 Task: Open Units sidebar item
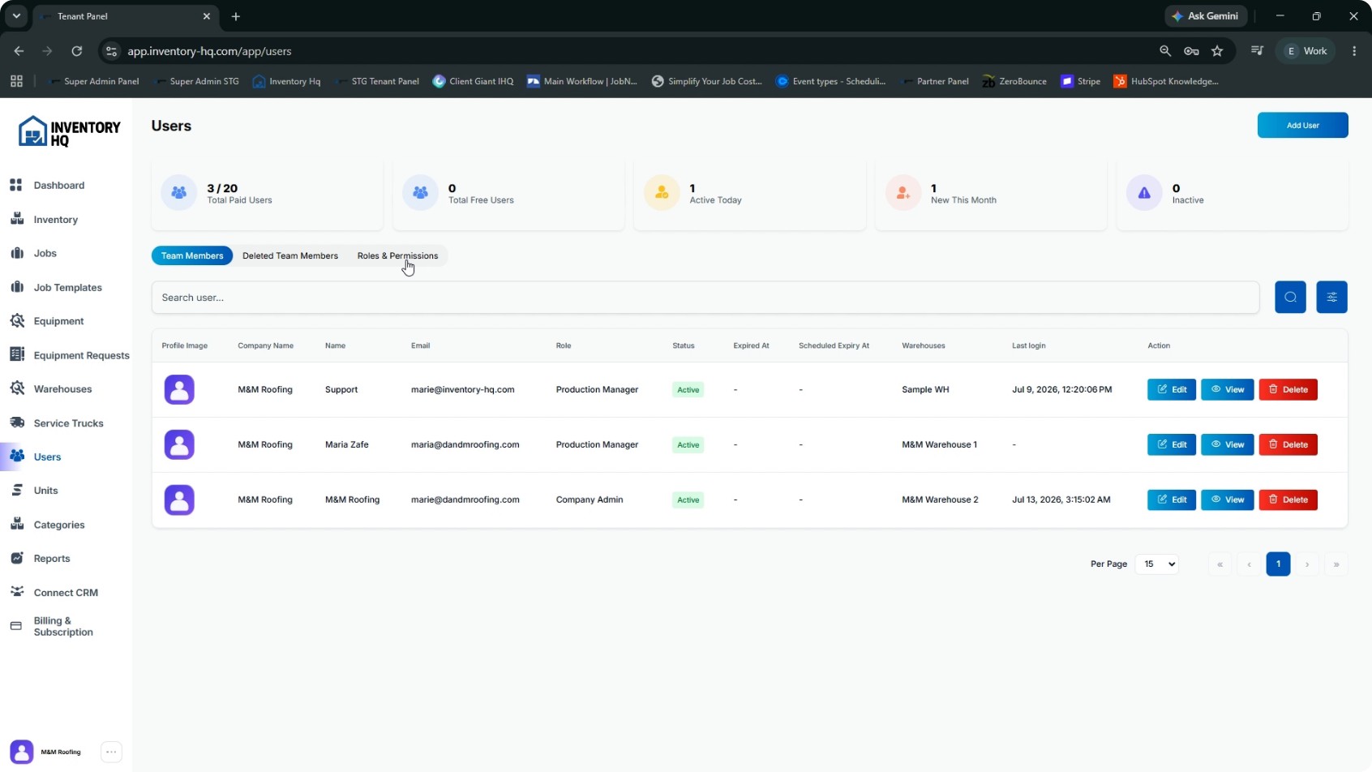point(45,491)
